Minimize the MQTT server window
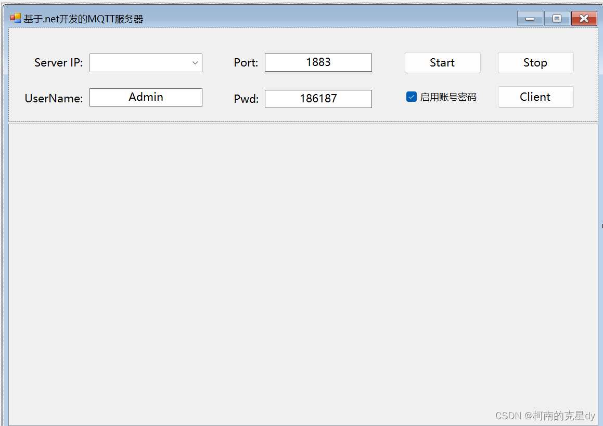This screenshot has height=426, width=603. tap(530, 18)
